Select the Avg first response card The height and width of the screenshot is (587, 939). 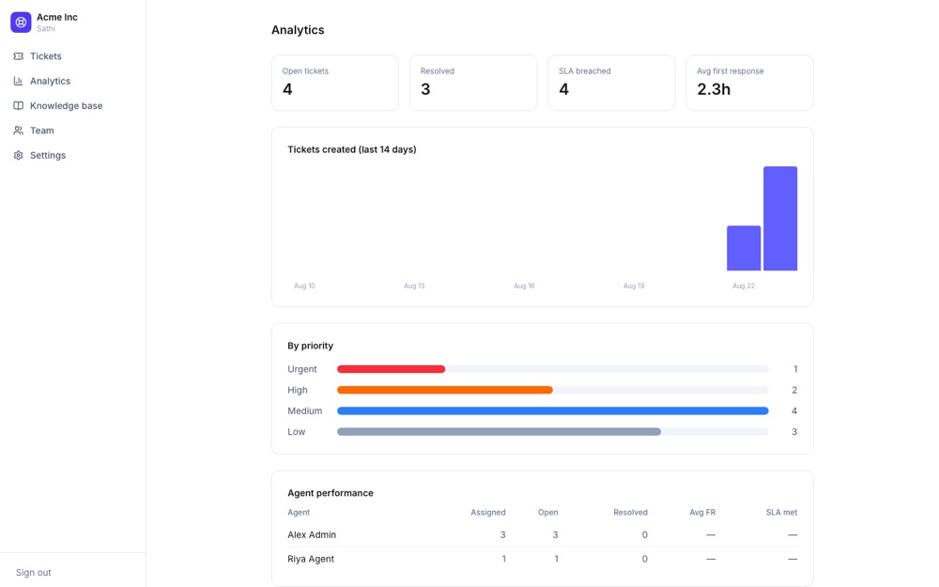(x=749, y=83)
